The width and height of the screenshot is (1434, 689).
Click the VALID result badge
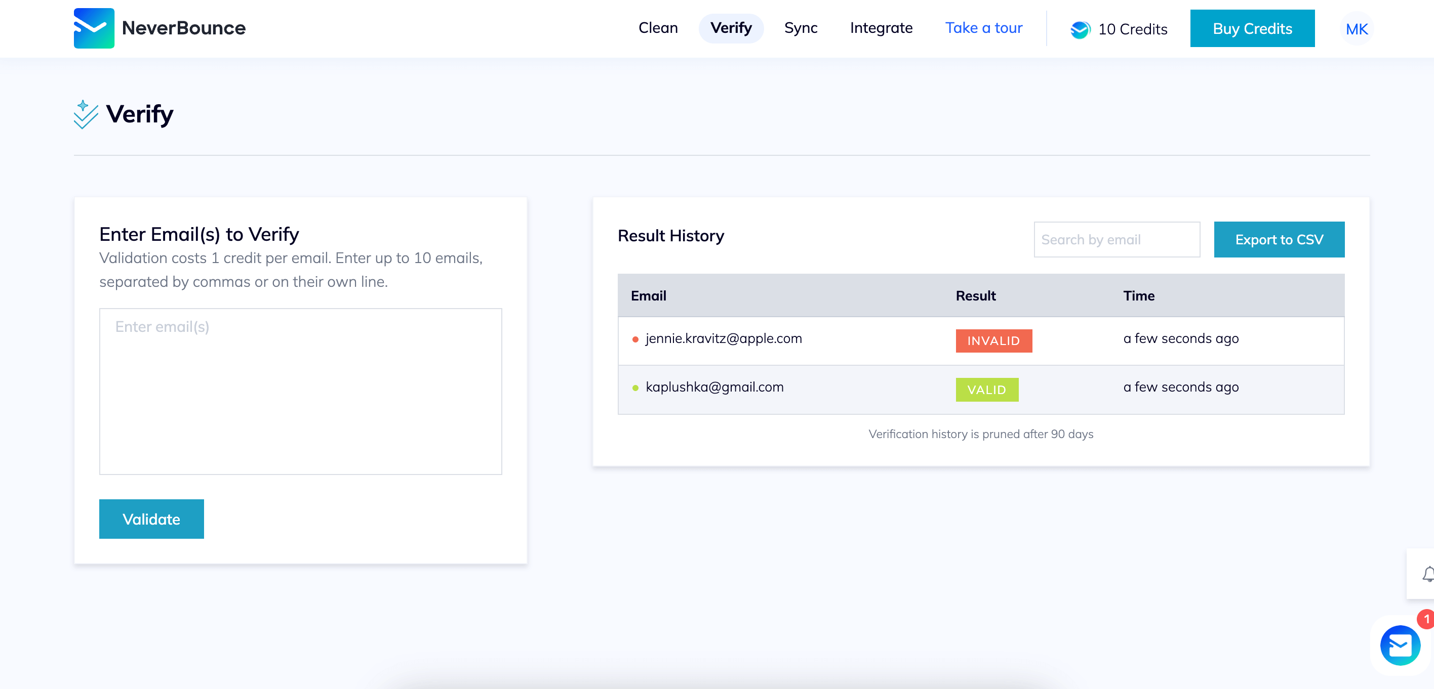click(987, 390)
